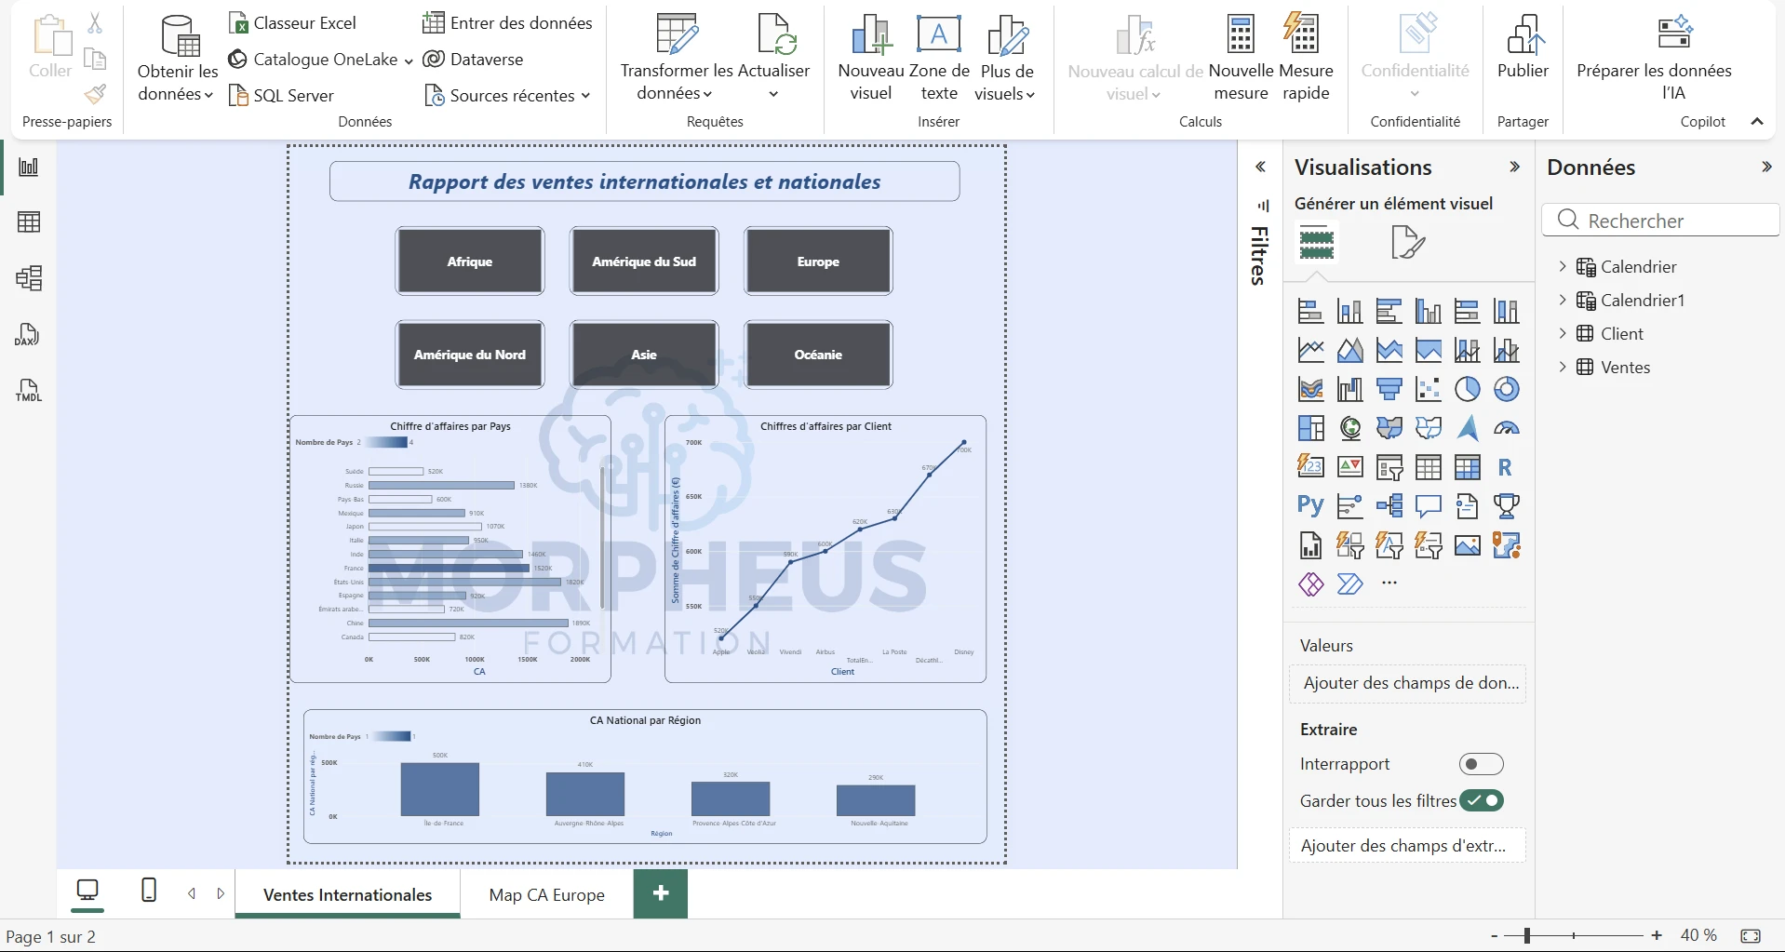Viewport: 1785px width, 952px height.
Task: Go to next page tabs arrow
Action: tap(221, 893)
